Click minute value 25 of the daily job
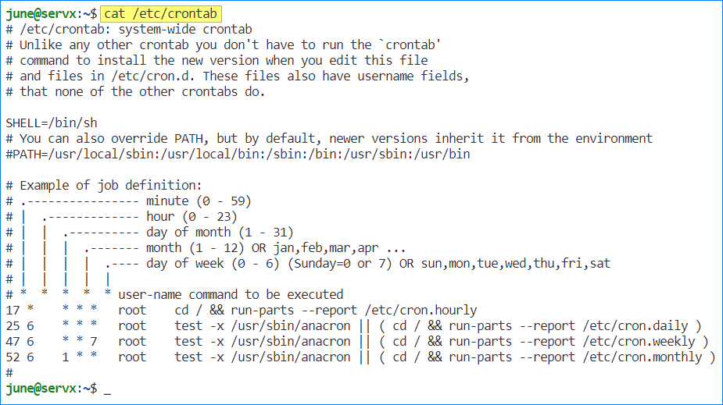The width and height of the screenshot is (723, 405). pos(13,325)
